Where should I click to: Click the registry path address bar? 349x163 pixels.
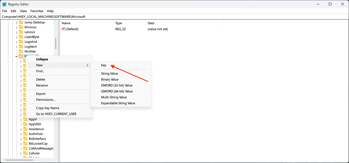174,17
